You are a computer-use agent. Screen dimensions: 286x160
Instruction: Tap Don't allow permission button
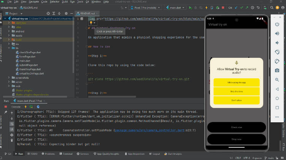tap(236, 100)
